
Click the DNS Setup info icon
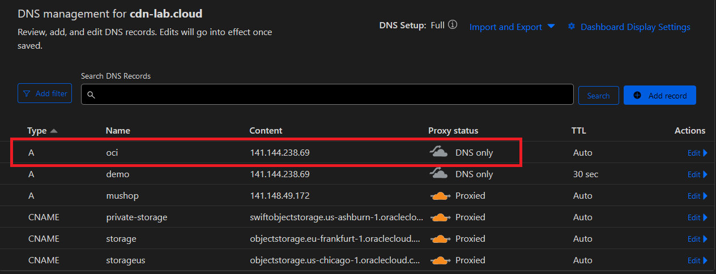click(453, 25)
